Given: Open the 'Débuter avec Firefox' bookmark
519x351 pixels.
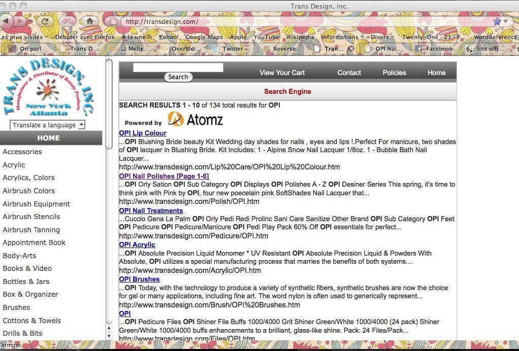Looking at the screenshot, I should pos(85,37).
